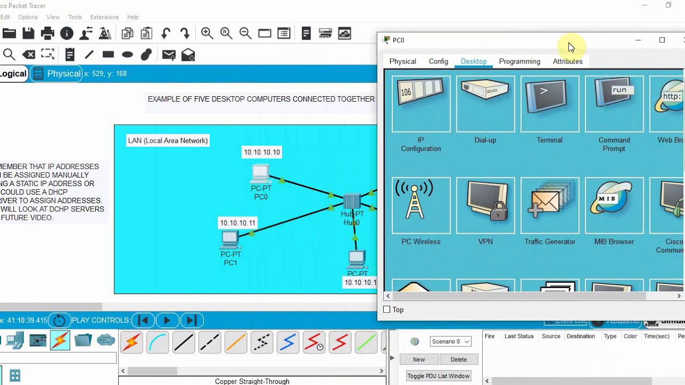The image size is (685, 385).
Task: Click Hub0 device on the canvas
Action: (x=352, y=202)
